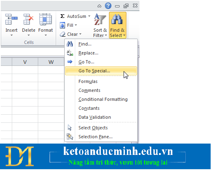Click the Sort & Filter funnel icon
The image size is (211, 170).
pyautogui.click(x=100, y=19)
